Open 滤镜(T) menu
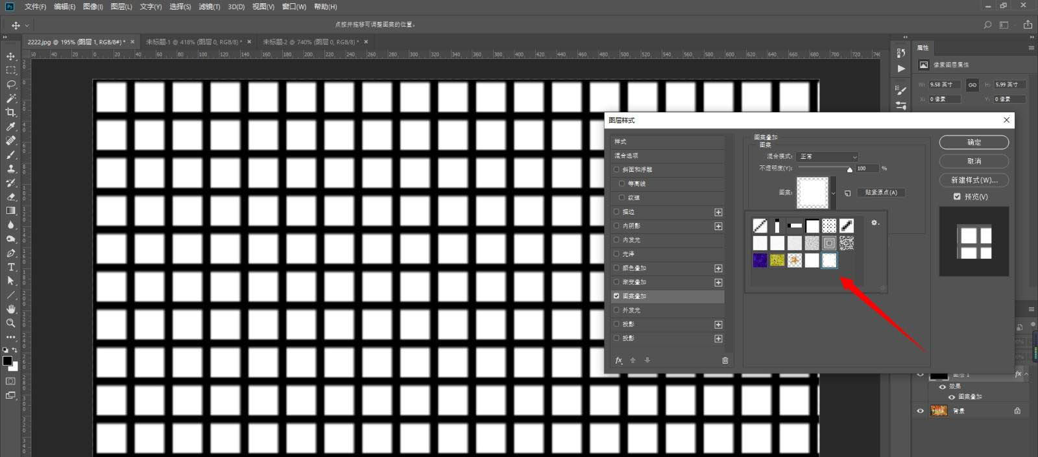1038x457 pixels. click(x=209, y=6)
